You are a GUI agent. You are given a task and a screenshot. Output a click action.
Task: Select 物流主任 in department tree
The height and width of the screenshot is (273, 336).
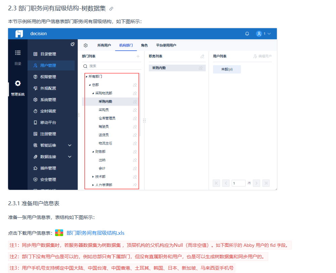[105, 143]
